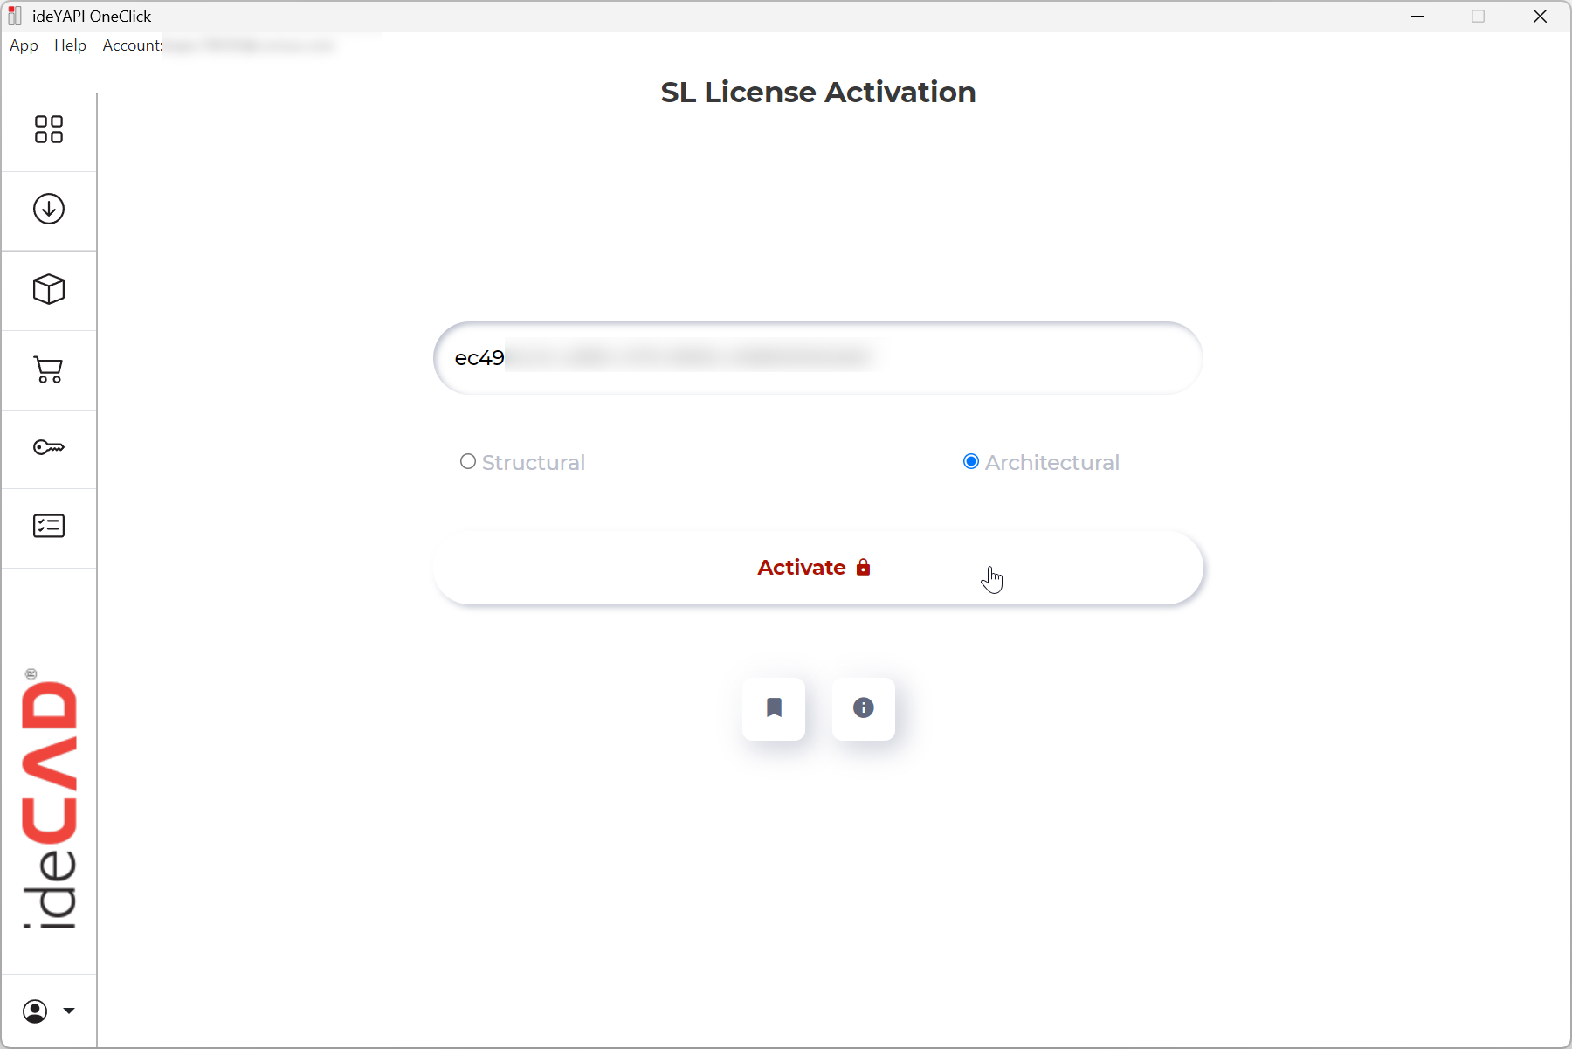Click the license key input field
Viewport: 1572px width, 1049px height.
pos(818,358)
